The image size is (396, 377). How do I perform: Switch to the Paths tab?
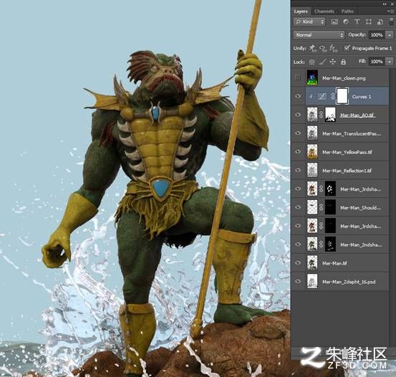pyautogui.click(x=347, y=11)
